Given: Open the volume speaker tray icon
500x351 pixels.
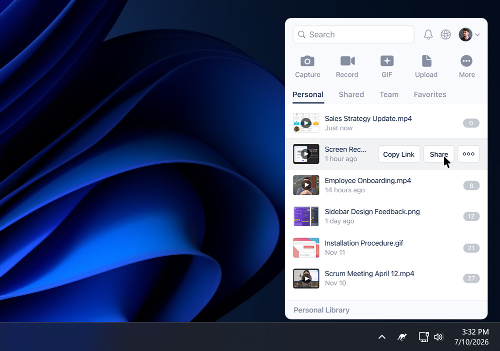Looking at the screenshot, I should coord(438,337).
